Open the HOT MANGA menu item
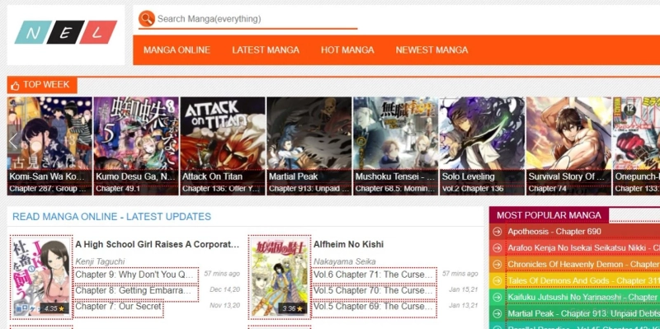660x329 pixels. coord(347,50)
